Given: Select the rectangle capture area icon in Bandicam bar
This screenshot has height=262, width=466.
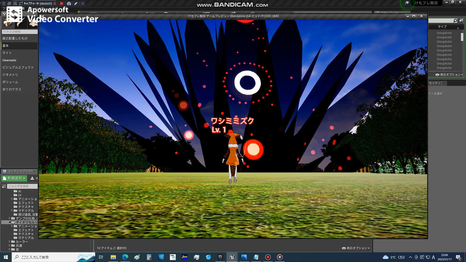Looking at the screenshot, I should point(21,3).
